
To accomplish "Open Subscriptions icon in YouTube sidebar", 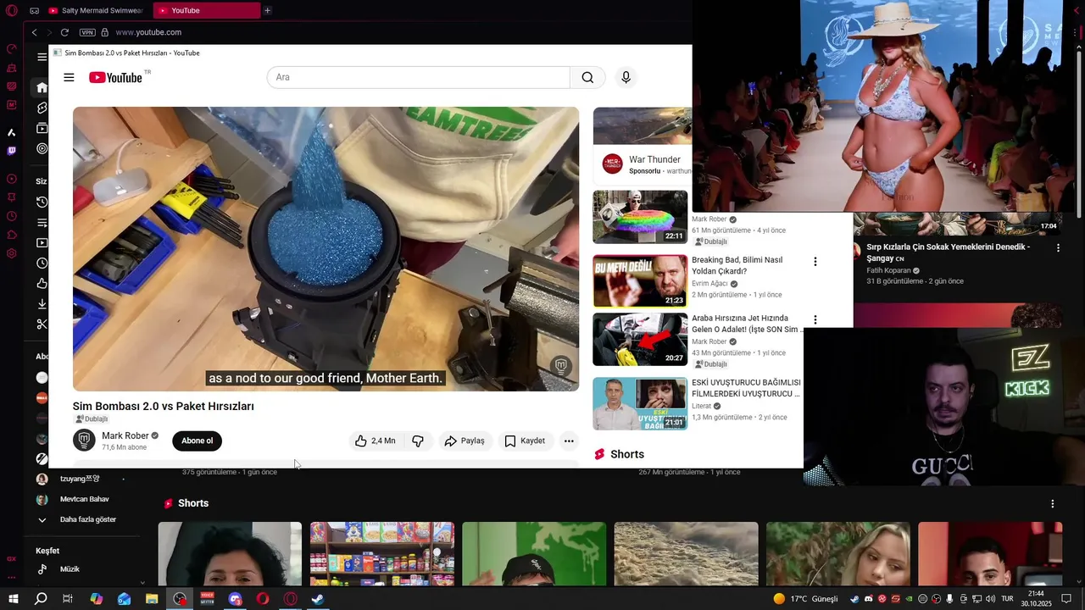I will click(42, 128).
